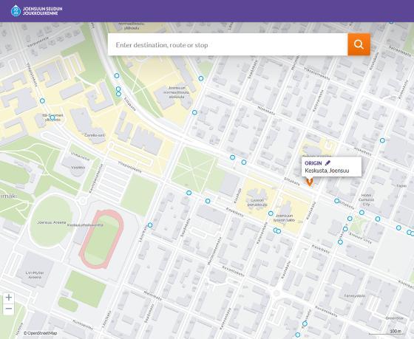Image resolution: width=414 pixels, height=339 pixels.
Task: Select bus stop northeast of Joensuun normaalikoulu
Action: click(201, 78)
